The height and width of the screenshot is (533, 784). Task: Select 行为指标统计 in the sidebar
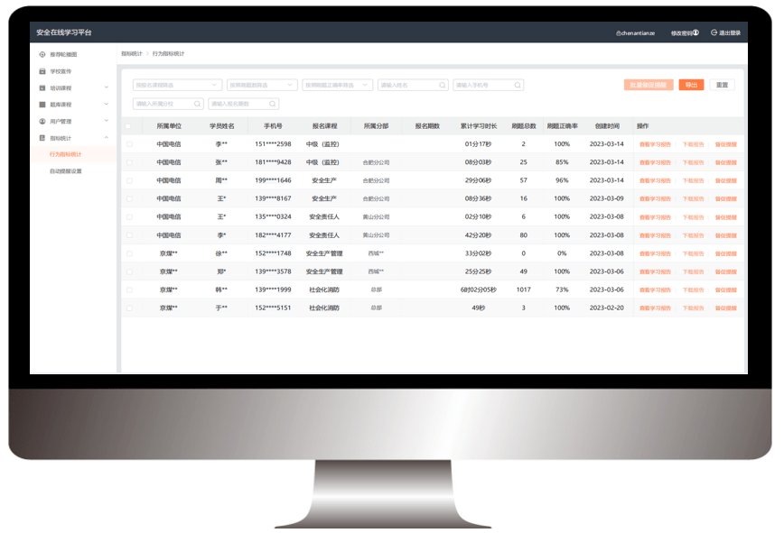(65, 154)
